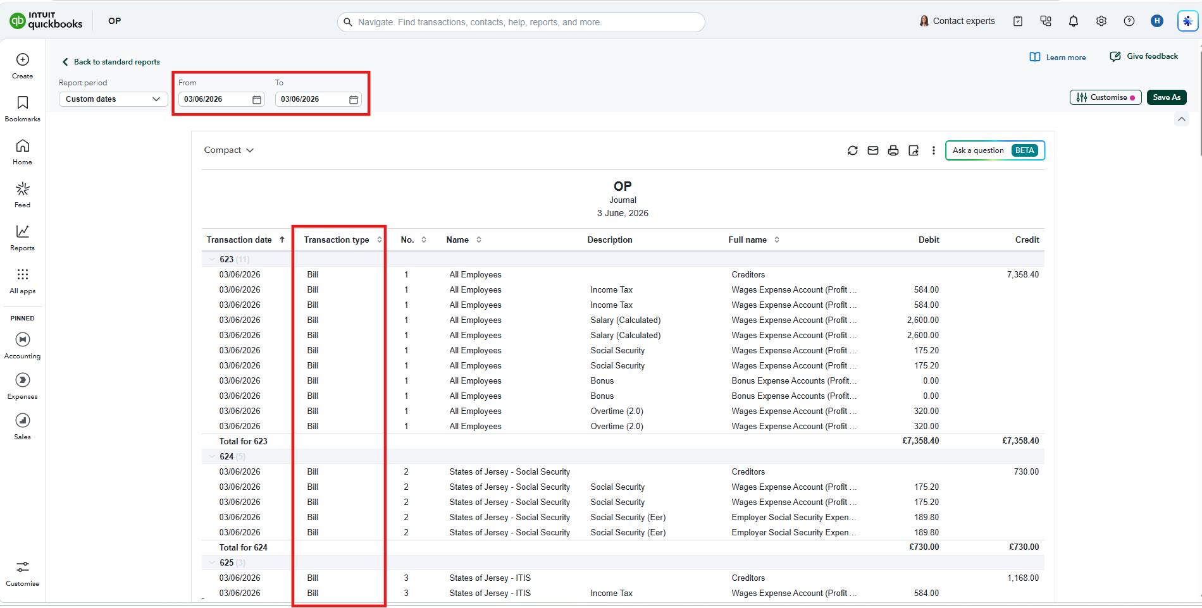Sort by the No. column
The height and width of the screenshot is (608, 1202).
pyautogui.click(x=414, y=240)
